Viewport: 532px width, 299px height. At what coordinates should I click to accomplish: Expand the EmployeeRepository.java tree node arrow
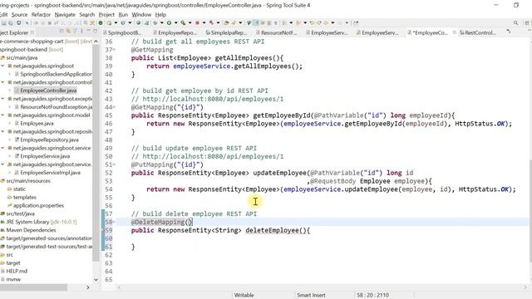10,140
